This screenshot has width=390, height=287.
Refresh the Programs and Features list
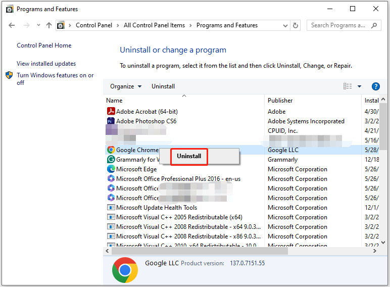295,25
